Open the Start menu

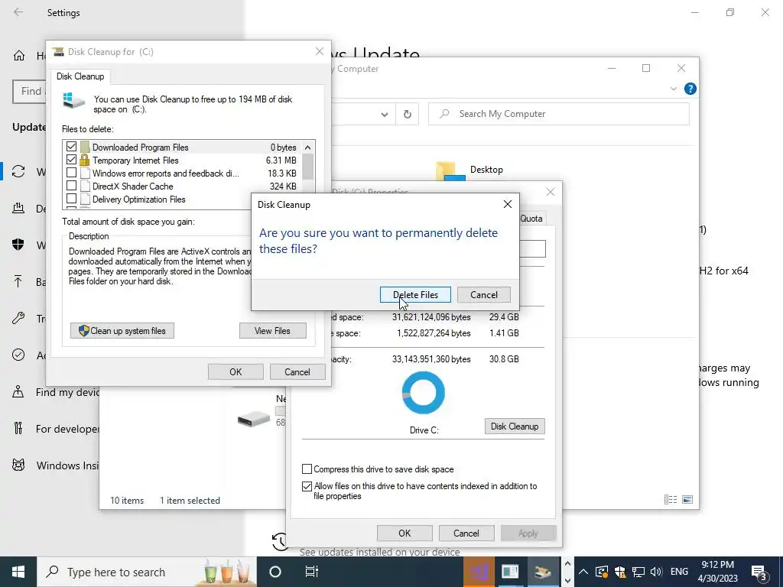tap(18, 572)
